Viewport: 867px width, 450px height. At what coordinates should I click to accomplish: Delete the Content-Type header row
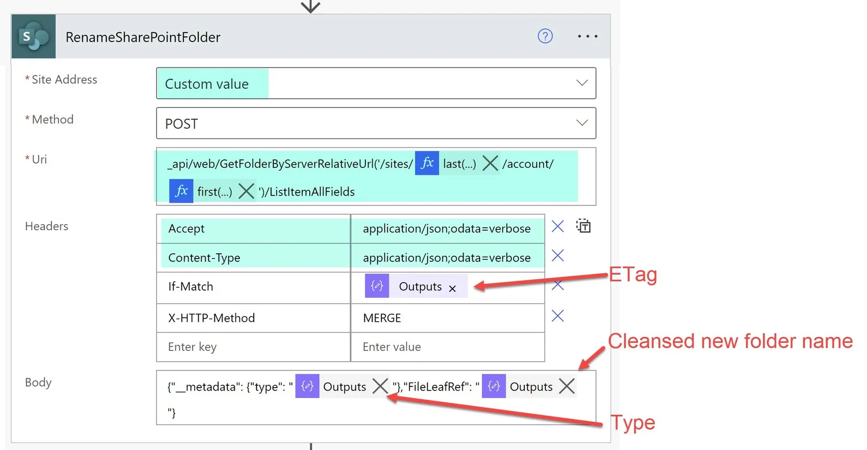tap(557, 256)
